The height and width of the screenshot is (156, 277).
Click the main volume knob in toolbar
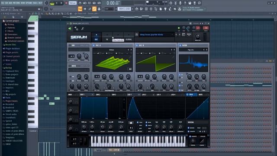(46, 3)
